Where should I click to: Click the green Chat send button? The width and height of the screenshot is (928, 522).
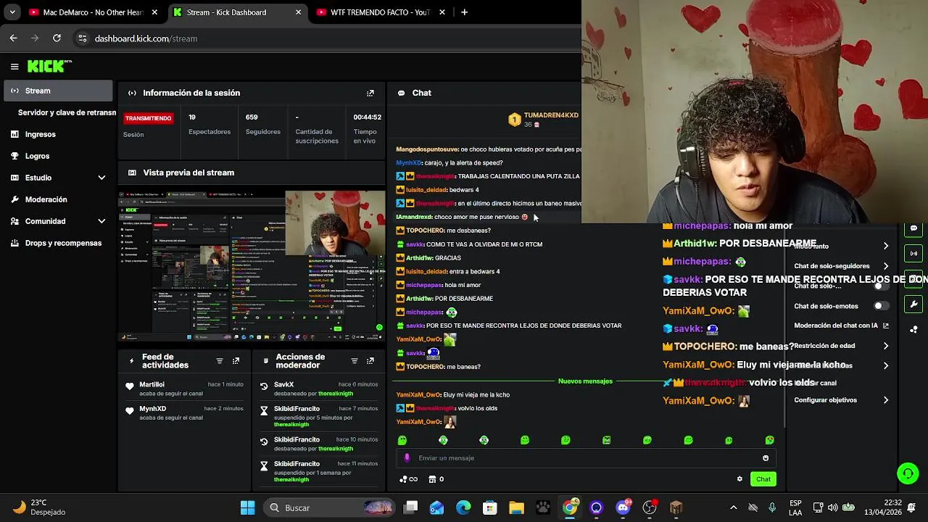tap(763, 478)
